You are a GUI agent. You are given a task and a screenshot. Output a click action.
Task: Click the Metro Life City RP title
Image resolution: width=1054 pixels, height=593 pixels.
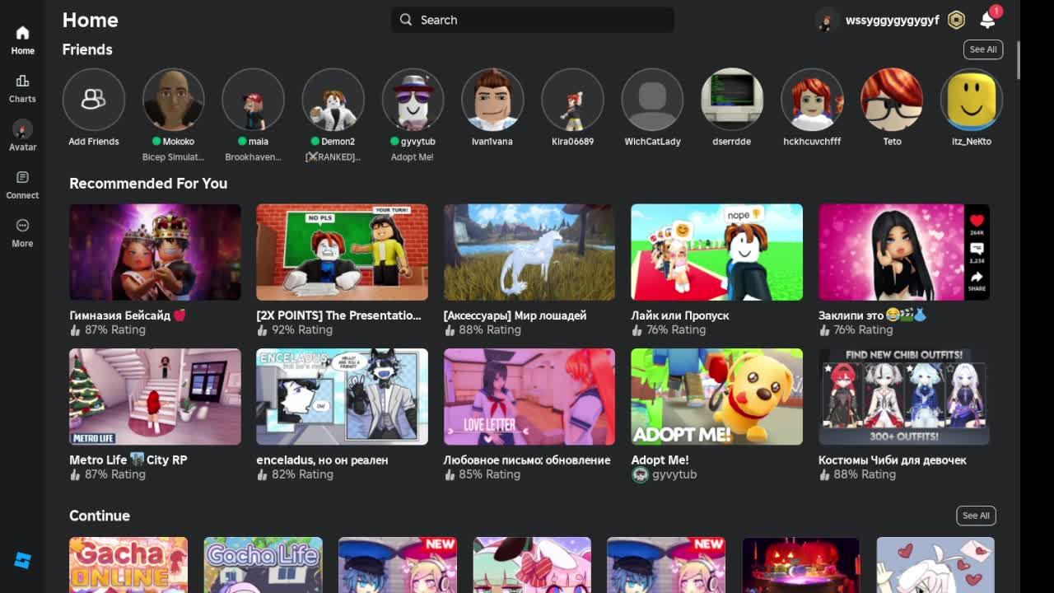pyautogui.click(x=128, y=460)
